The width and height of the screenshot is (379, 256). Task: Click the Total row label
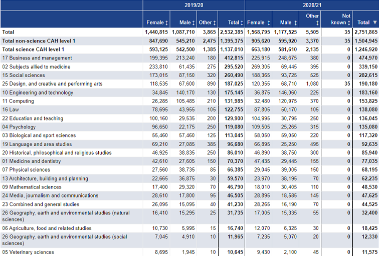8,32
